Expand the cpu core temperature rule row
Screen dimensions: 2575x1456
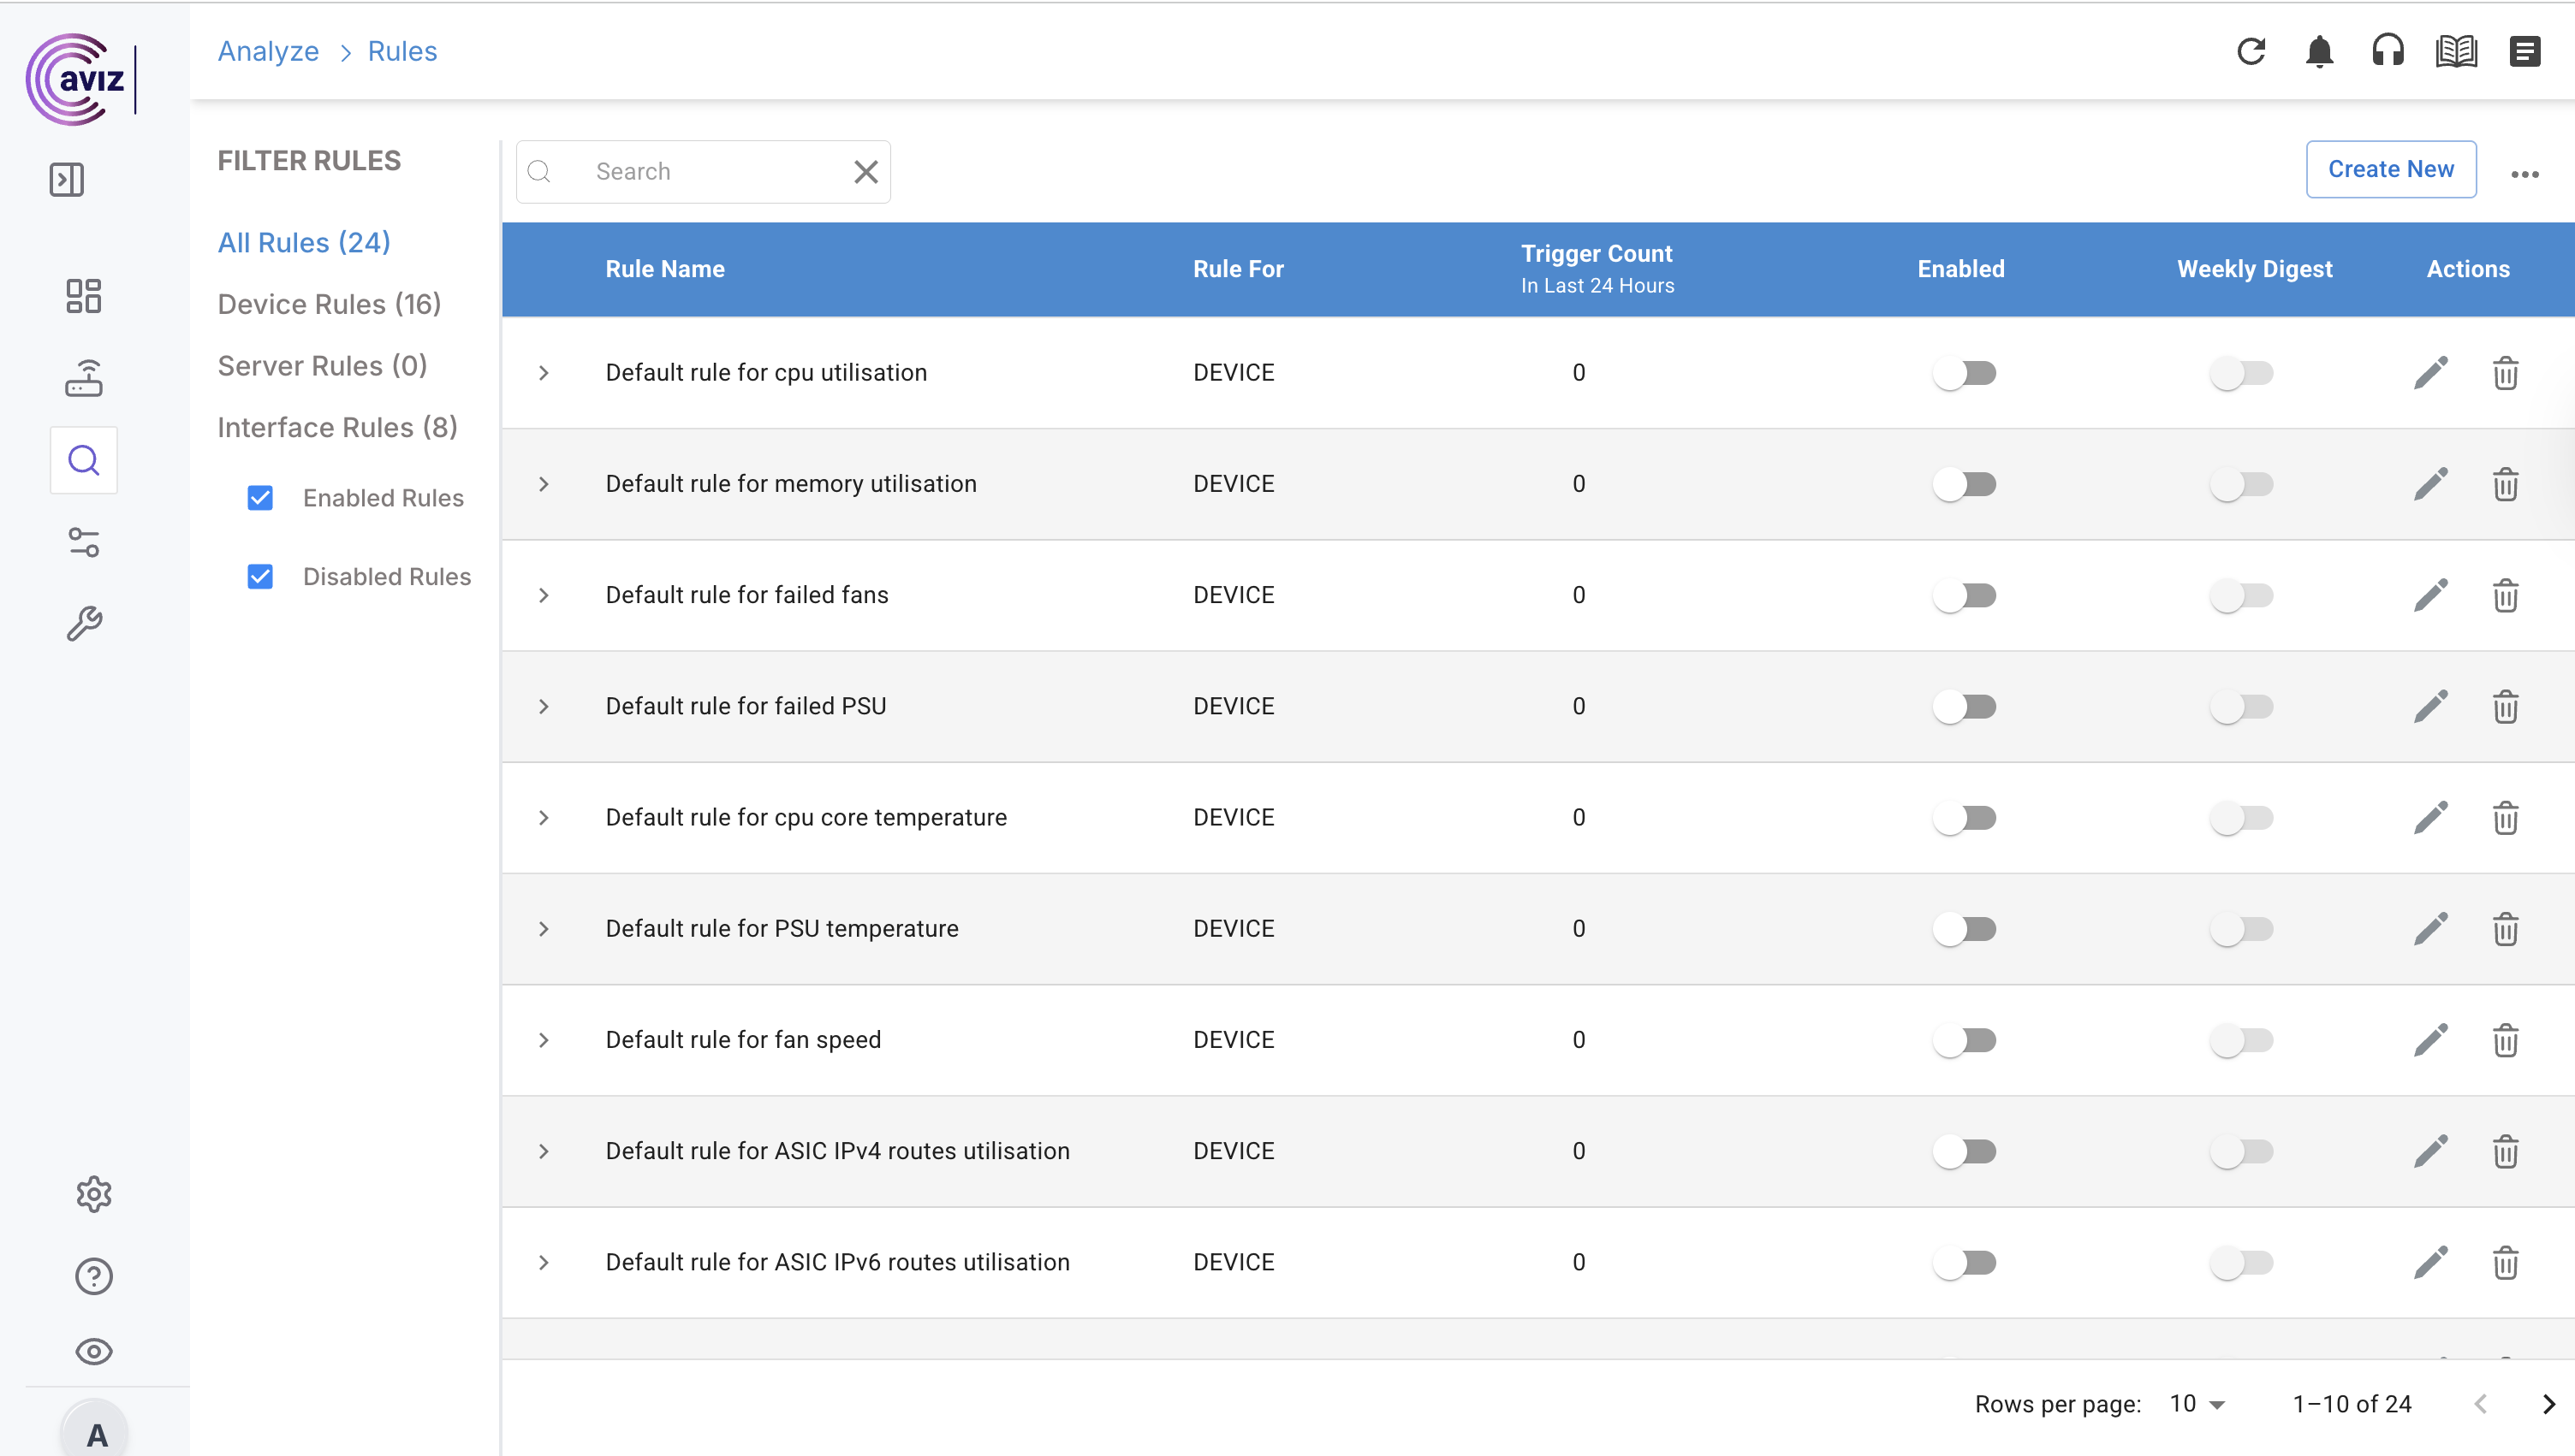544,818
